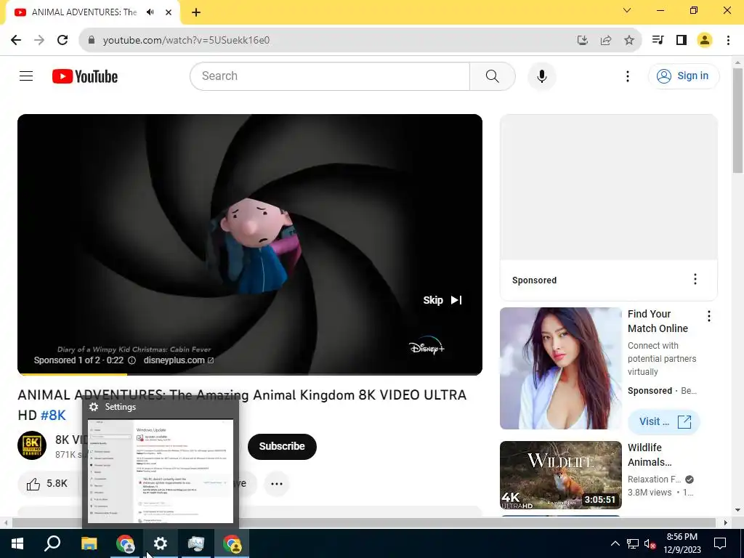Click the Settings window preview thumbnail

point(161,471)
